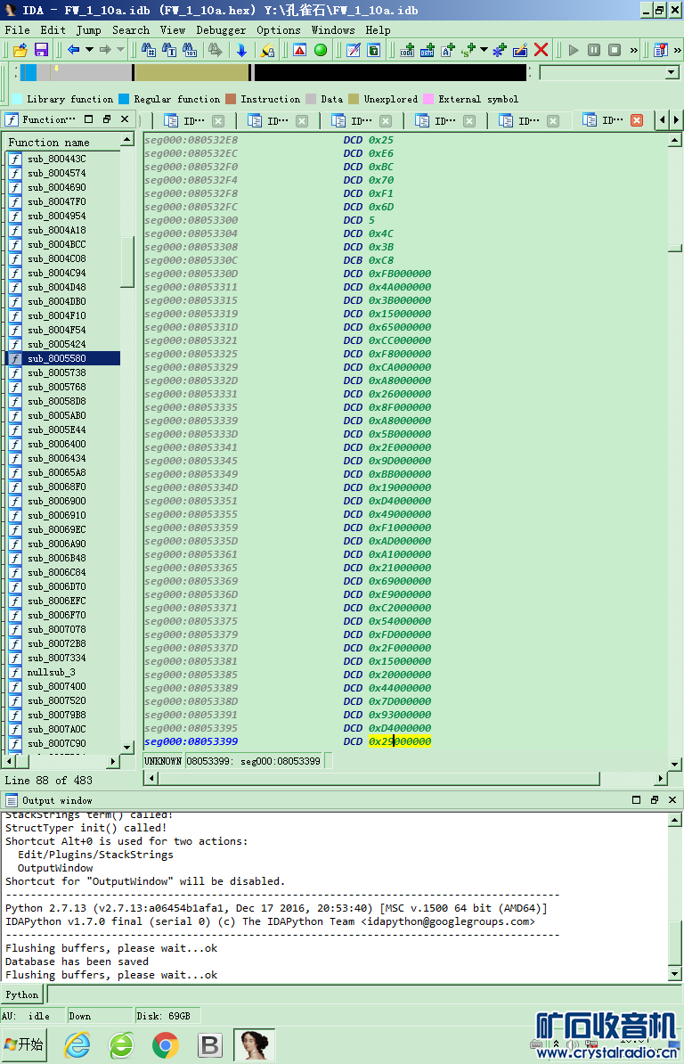
Task: Close the active IDA View tab
Action: 637,120
